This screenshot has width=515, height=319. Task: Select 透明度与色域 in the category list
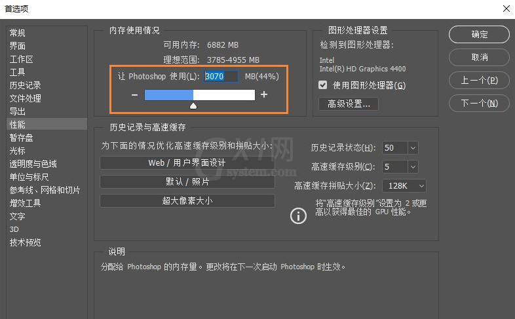tap(47, 164)
